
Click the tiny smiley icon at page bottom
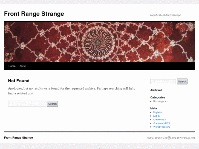coord(99,148)
